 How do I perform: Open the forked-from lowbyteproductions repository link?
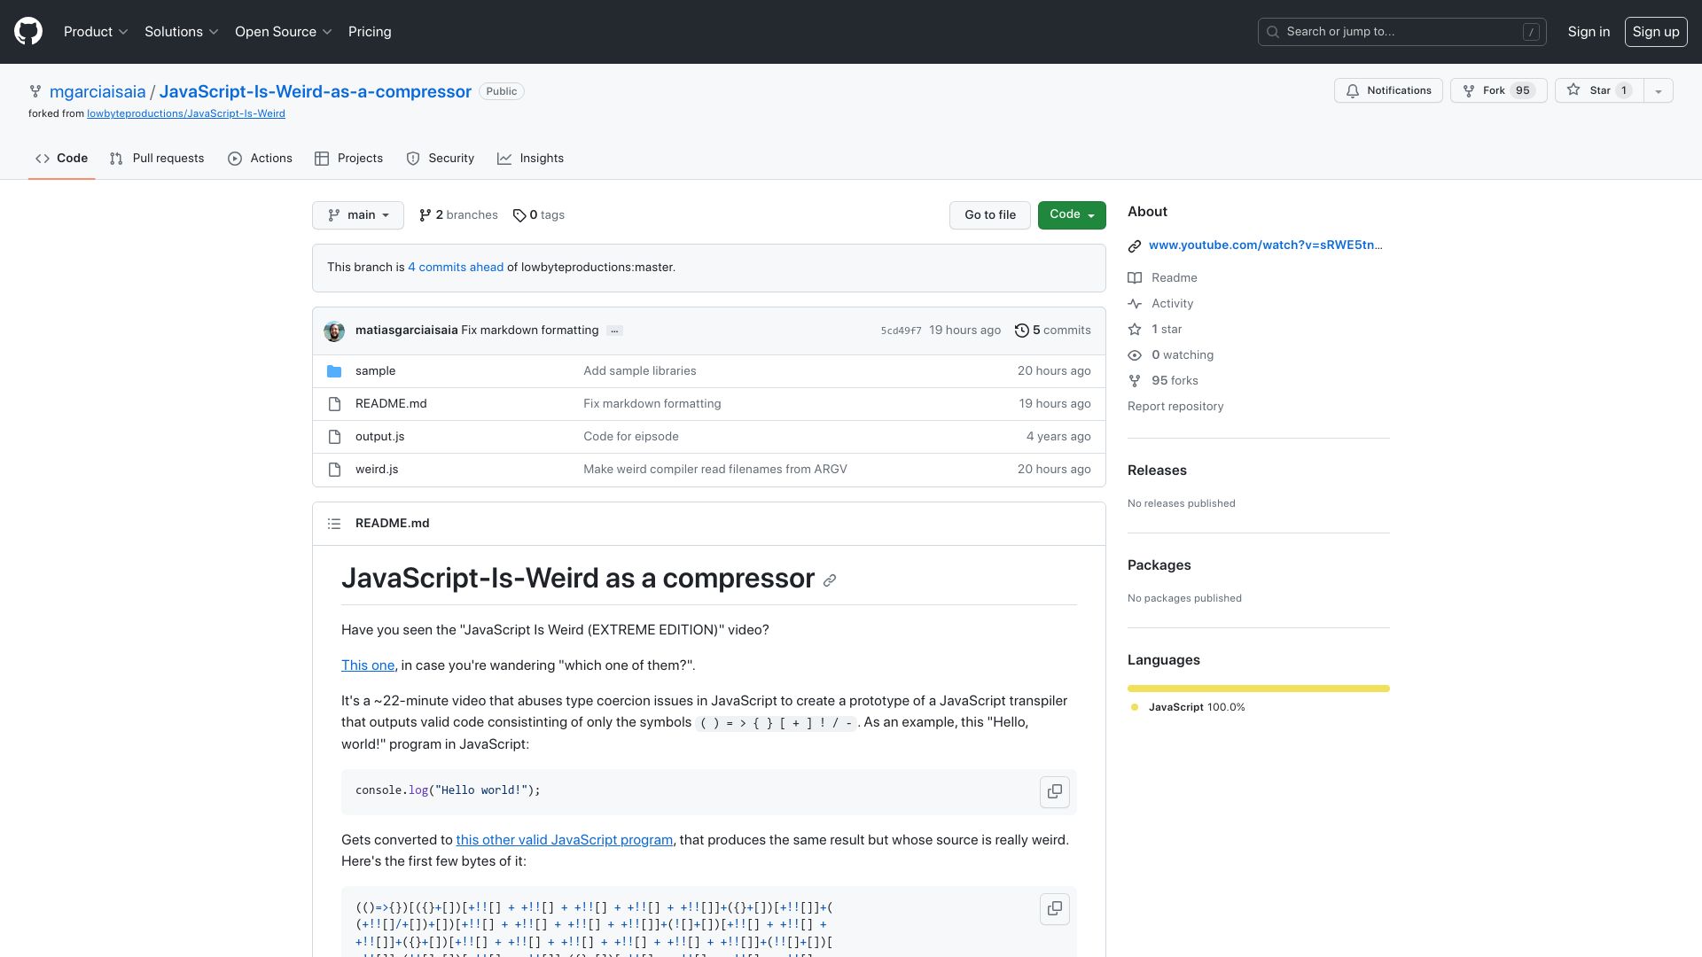coord(186,114)
